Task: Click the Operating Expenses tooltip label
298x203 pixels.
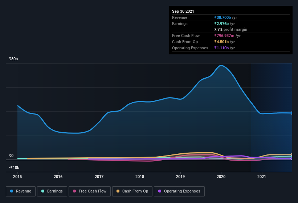Action: pyautogui.click(x=190, y=48)
